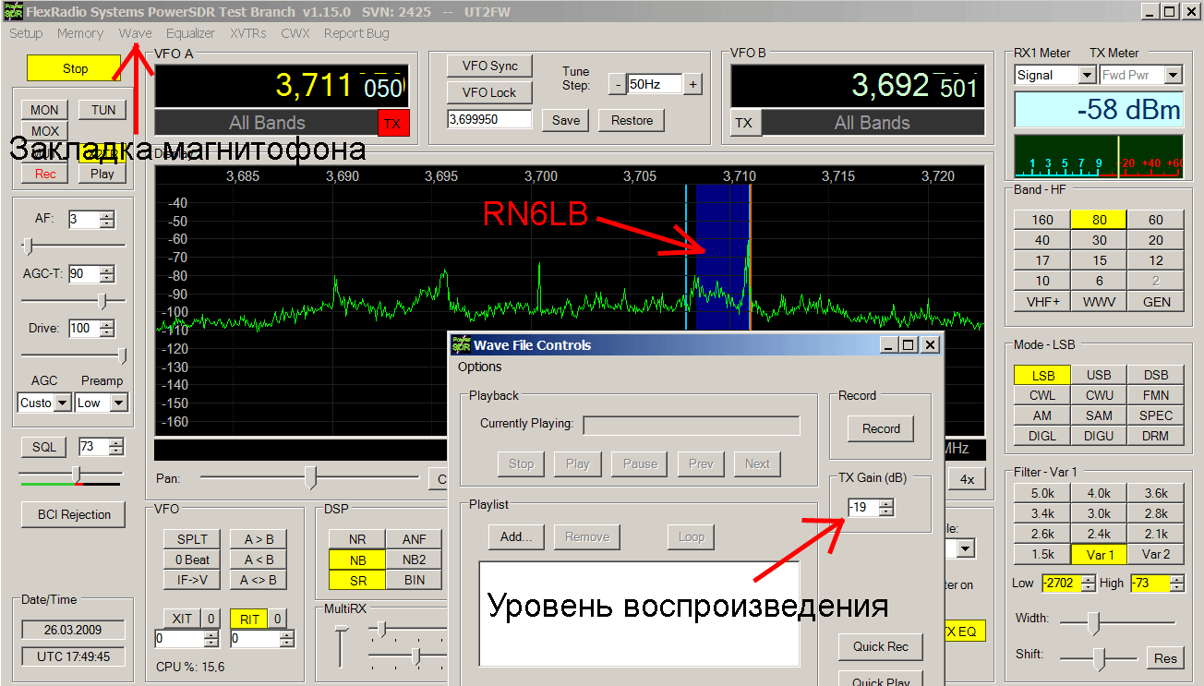Open the Equalizer menu
This screenshot has height=686, width=1204.
pos(190,33)
